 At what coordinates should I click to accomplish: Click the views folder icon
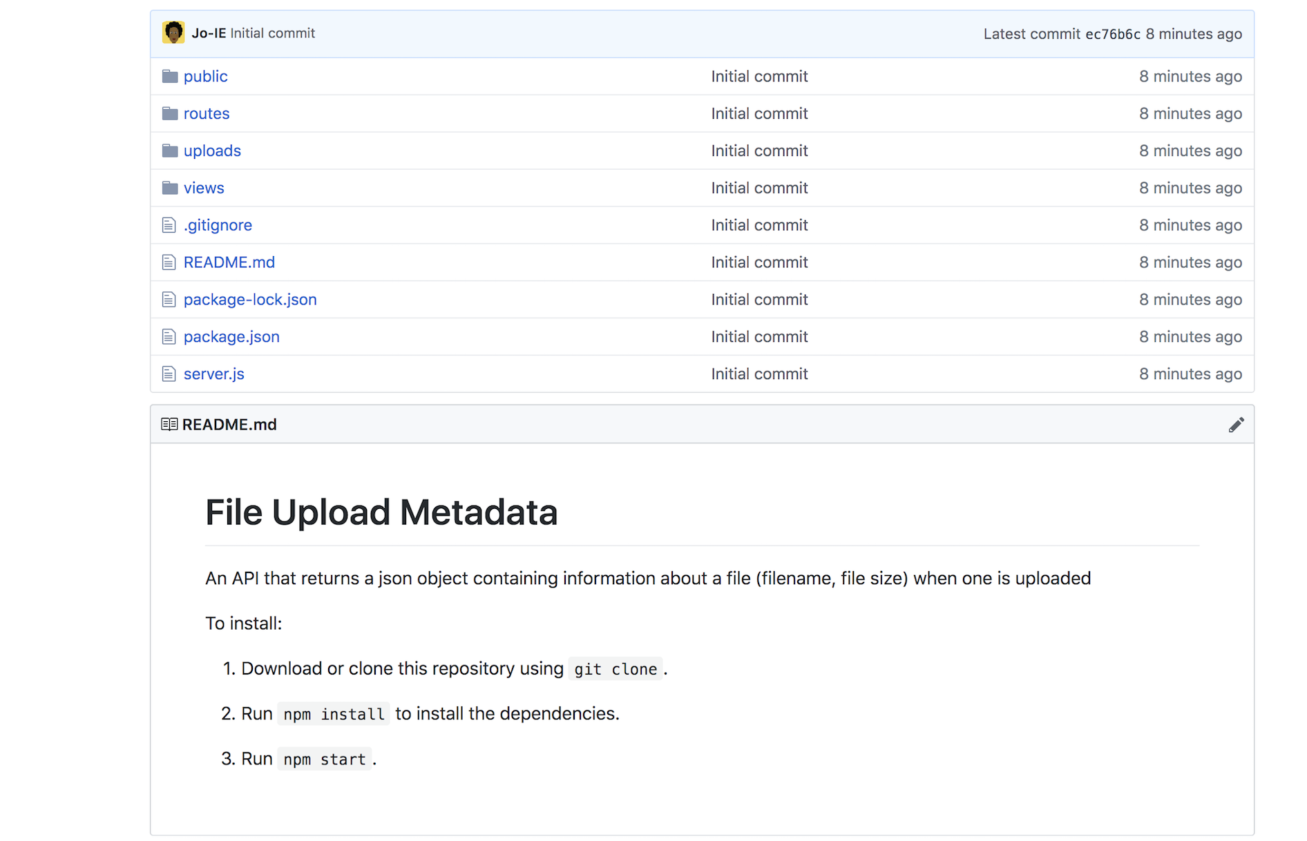pyautogui.click(x=170, y=188)
